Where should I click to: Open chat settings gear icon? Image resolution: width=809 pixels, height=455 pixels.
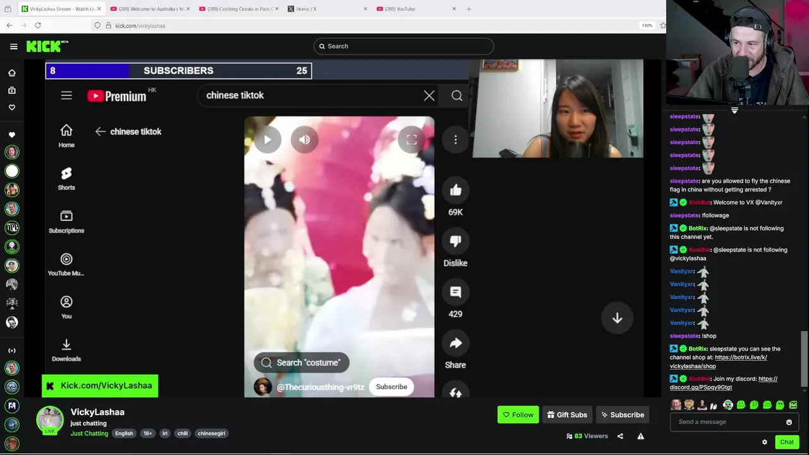click(x=764, y=442)
